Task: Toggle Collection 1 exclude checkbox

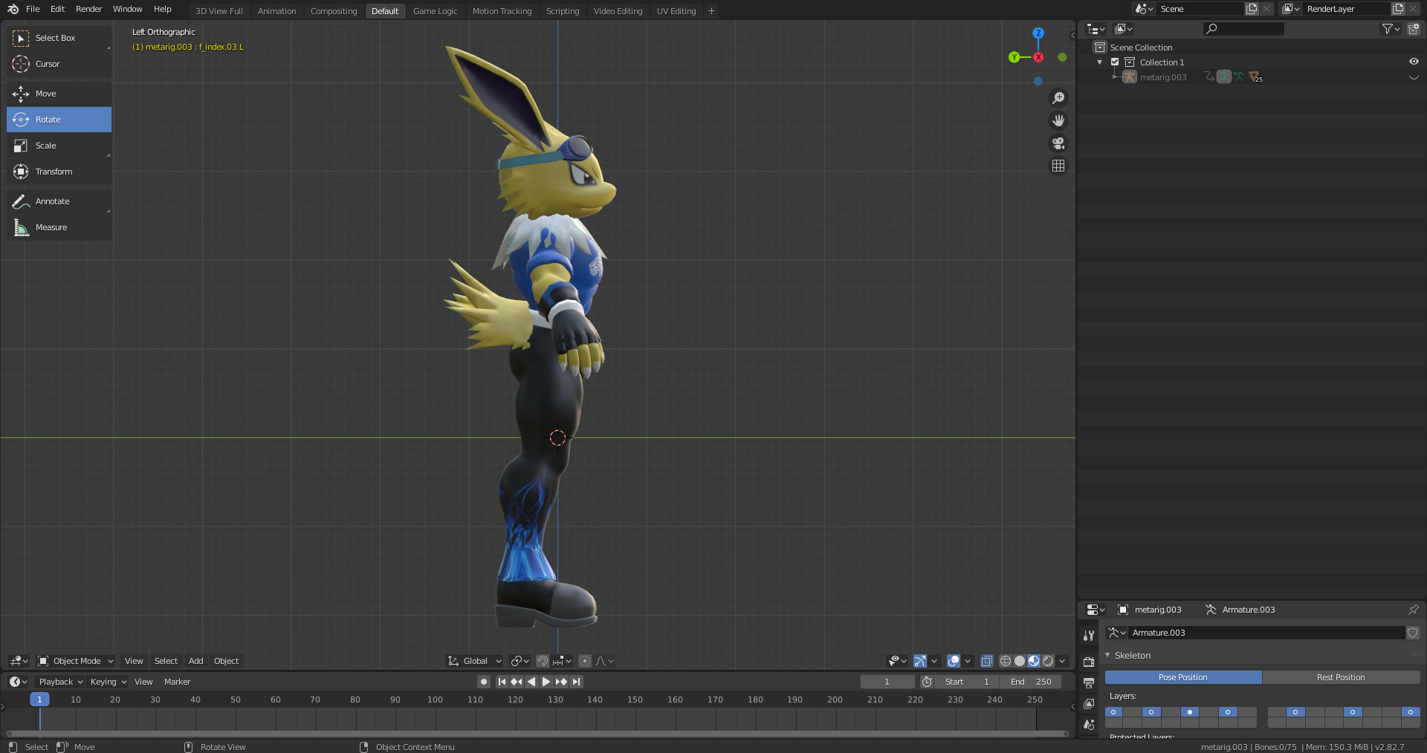Action: pyautogui.click(x=1115, y=62)
